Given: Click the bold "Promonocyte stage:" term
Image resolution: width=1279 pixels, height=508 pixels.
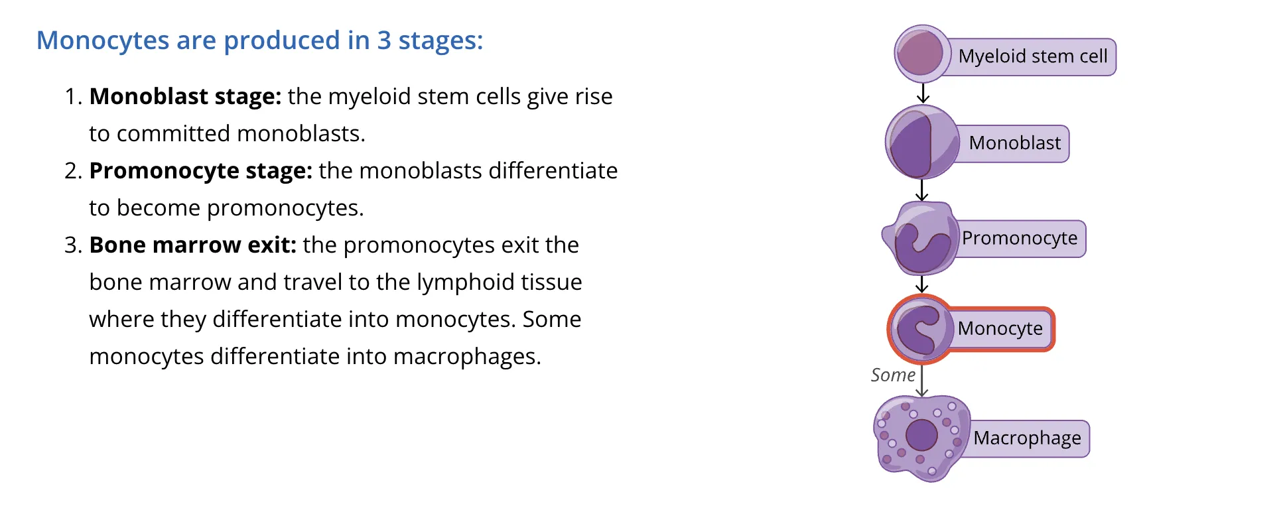Looking at the screenshot, I should [x=201, y=171].
